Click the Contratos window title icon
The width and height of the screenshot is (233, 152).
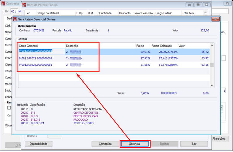pyautogui.click(x=3, y=3)
